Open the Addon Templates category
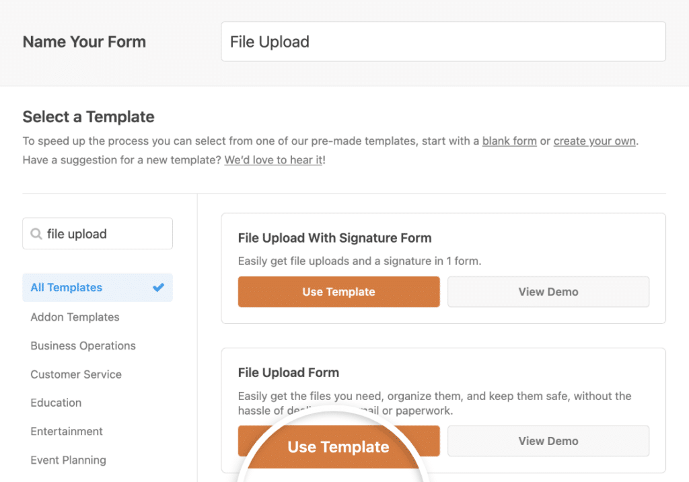This screenshot has height=482, width=689. point(74,317)
